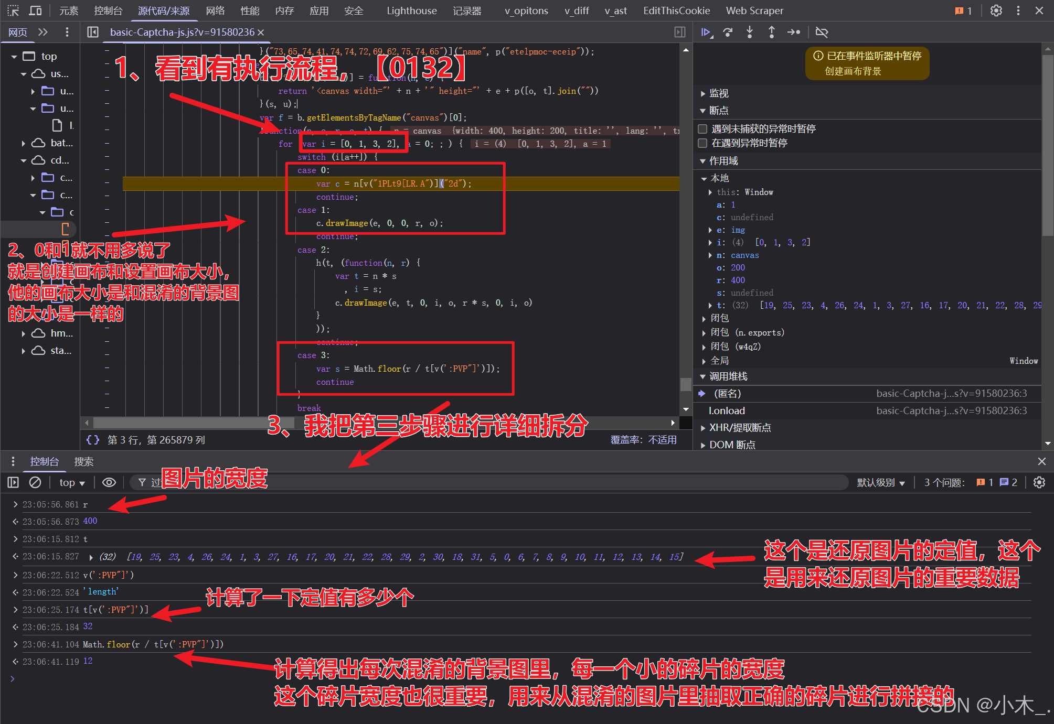The width and height of the screenshot is (1054, 724).
Task: Open the Lighthouse tab
Action: click(411, 10)
